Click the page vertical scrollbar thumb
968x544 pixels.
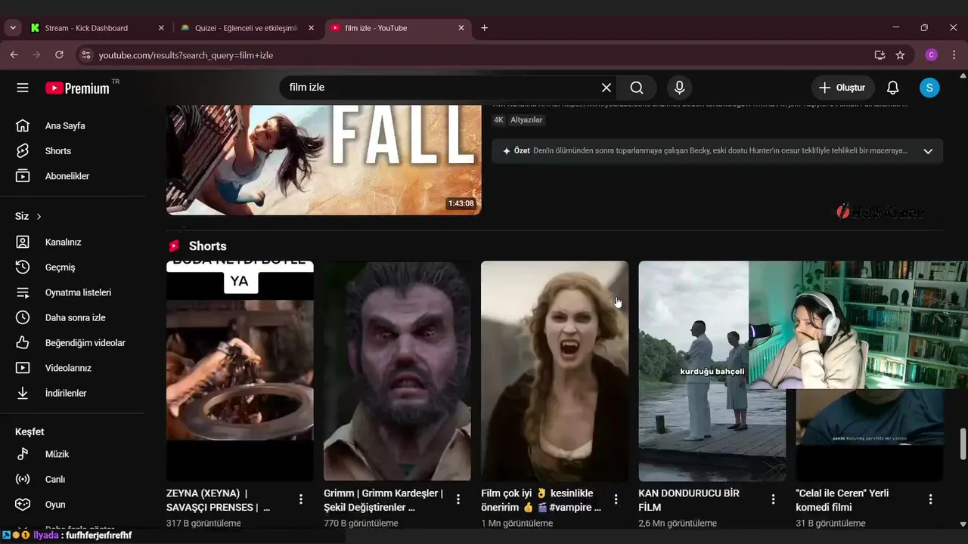pos(963,444)
